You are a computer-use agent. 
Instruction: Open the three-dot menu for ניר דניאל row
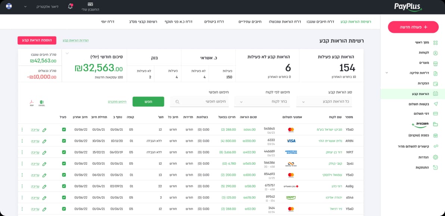tap(22, 209)
